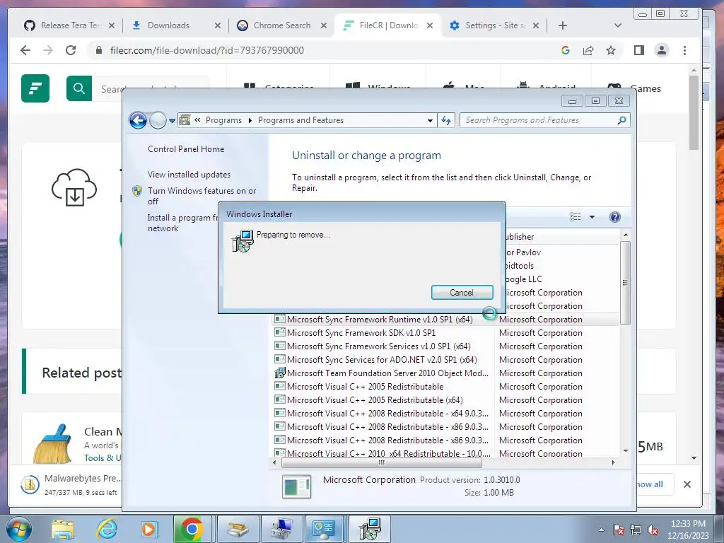
Task: Click the Chrome address bar URL
Action: (207, 50)
